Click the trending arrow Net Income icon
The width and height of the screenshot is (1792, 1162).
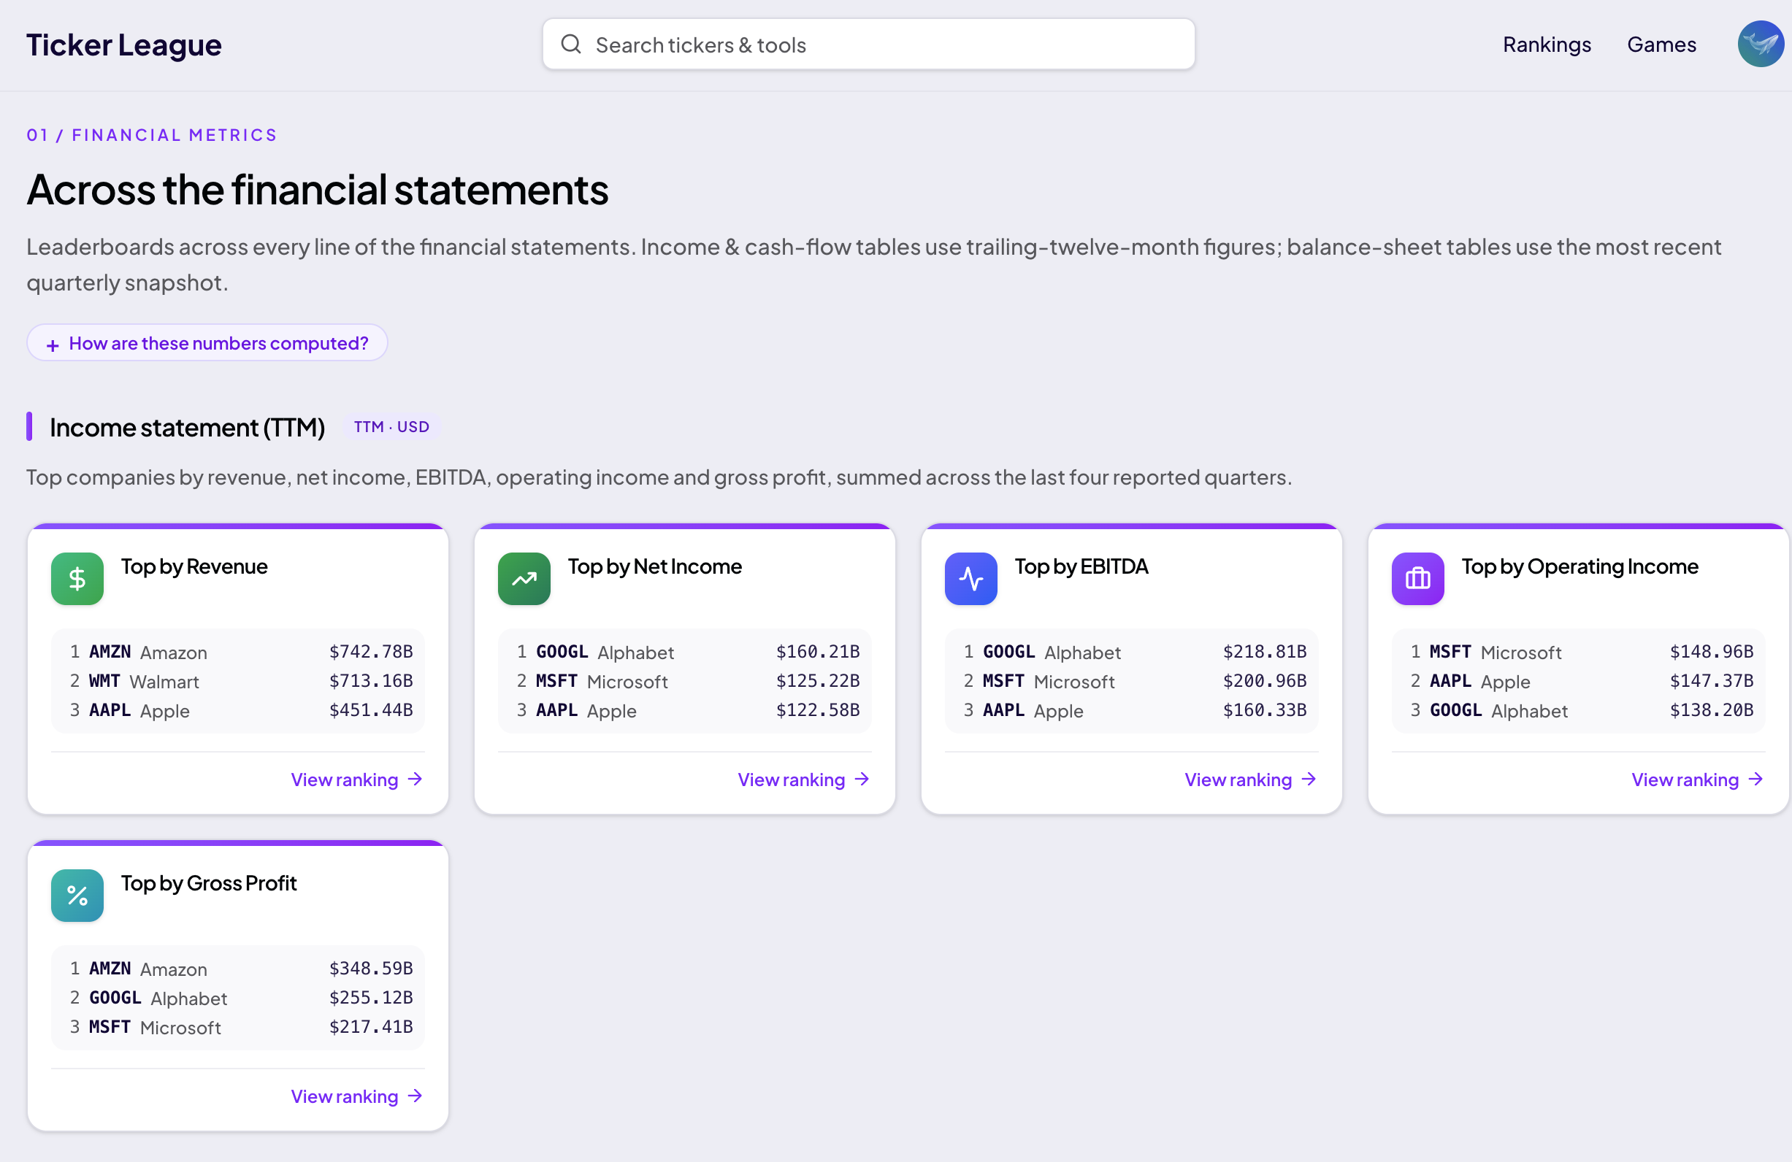pyautogui.click(x=524, y=578)
